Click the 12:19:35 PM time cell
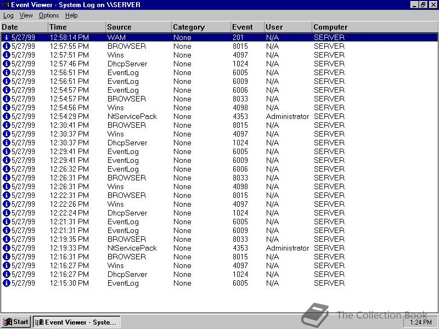439x329 pixels. pyautogui.click(x=69, y=239)
